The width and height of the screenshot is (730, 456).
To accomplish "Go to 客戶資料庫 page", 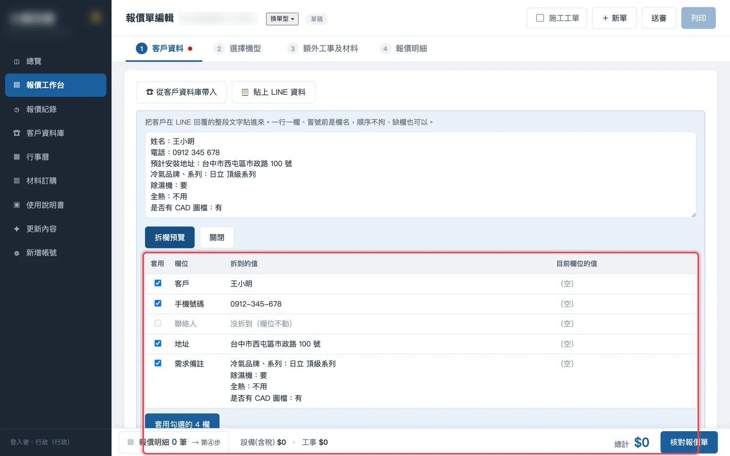I will (x=56, y=133).
